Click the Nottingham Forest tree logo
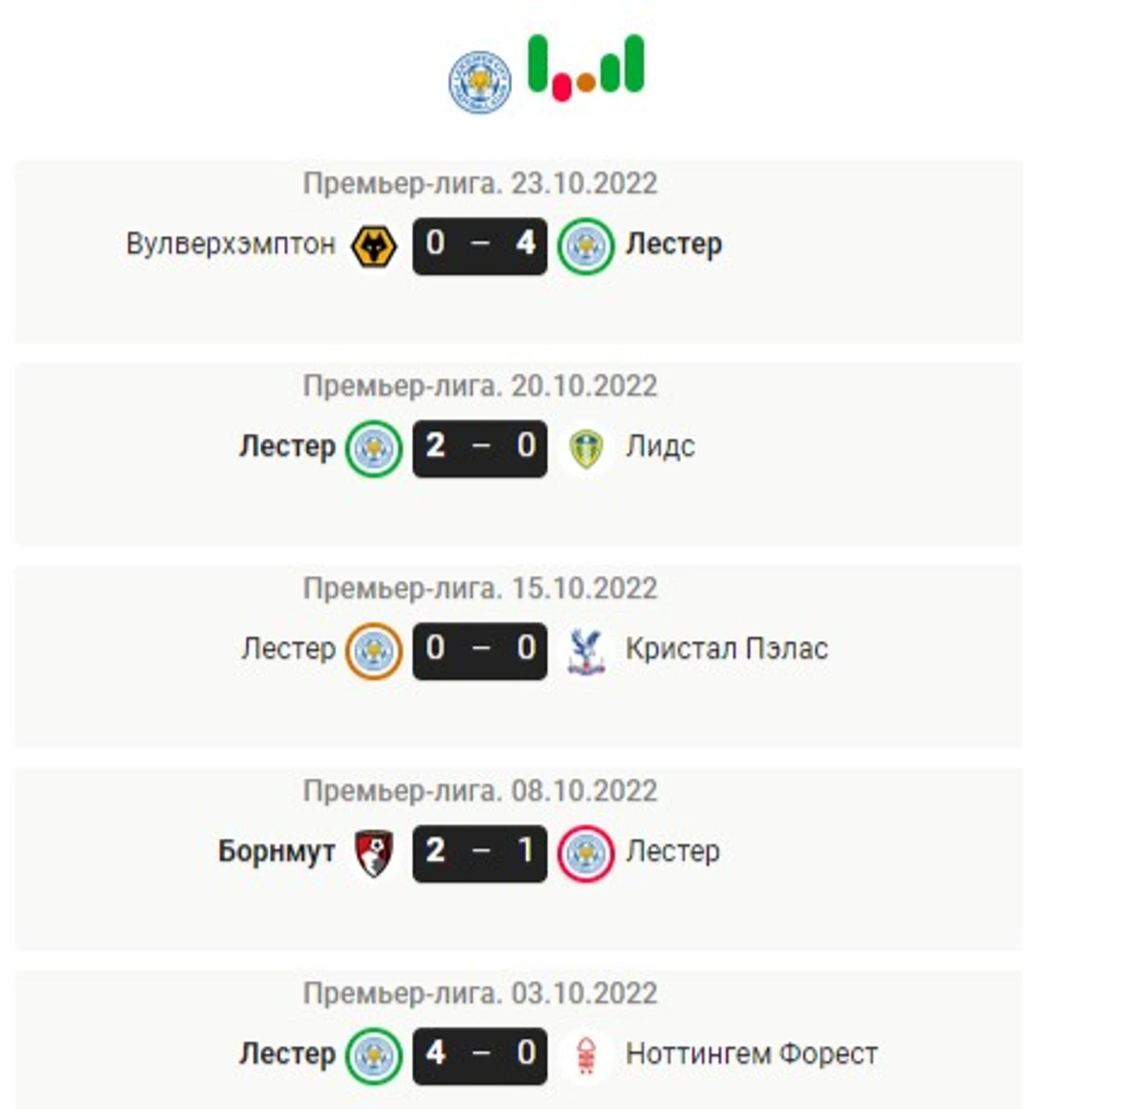 [x=586, y=1055]
